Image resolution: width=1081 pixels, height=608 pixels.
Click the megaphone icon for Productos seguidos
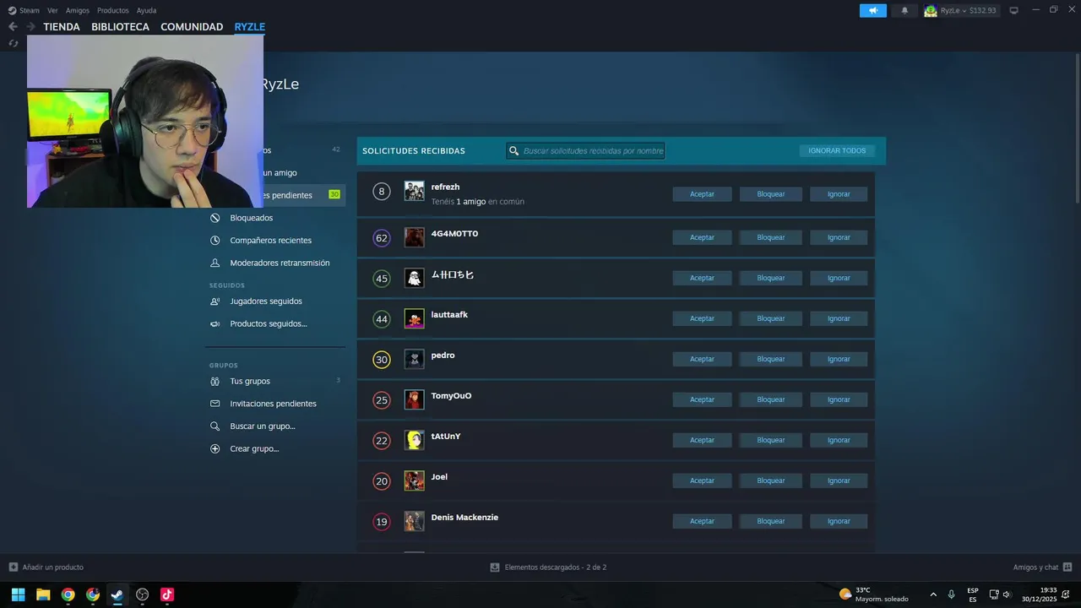[x=215, y=324]
